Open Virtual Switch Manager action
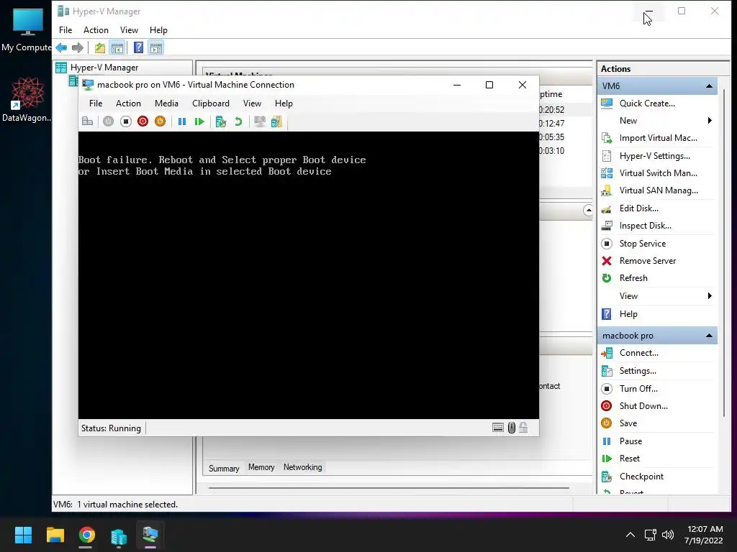Screen dimensions: 737x552 click(x=656, y=173)
